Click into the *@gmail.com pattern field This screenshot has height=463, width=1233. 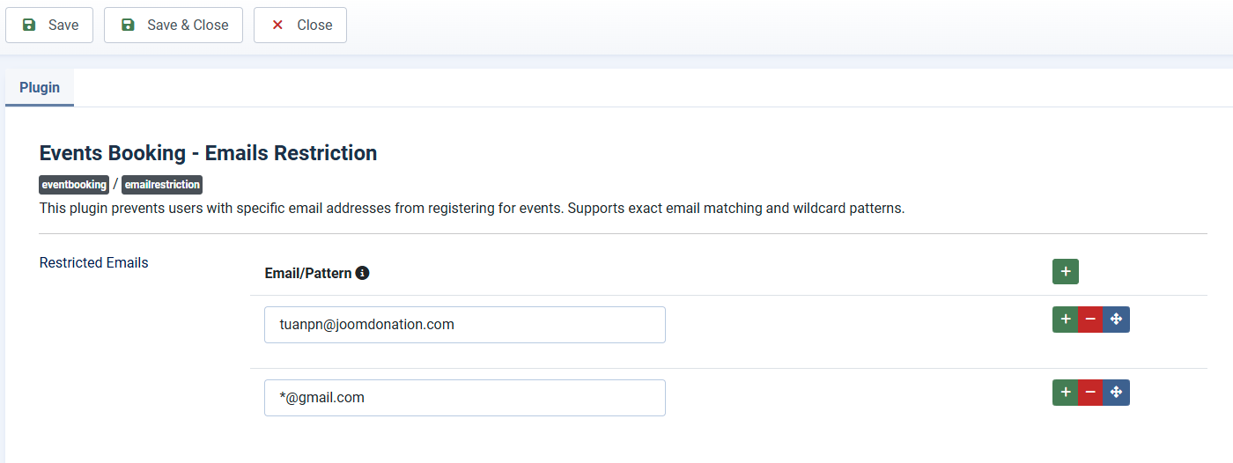[464, 398]
